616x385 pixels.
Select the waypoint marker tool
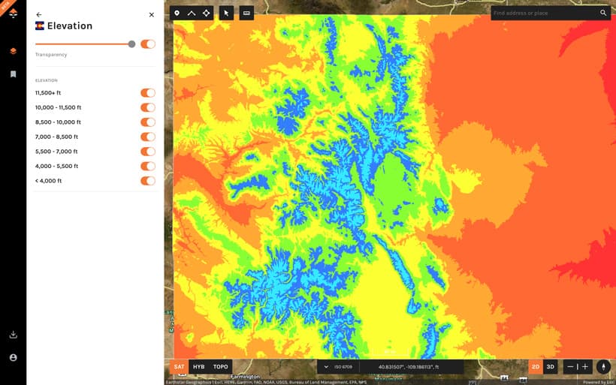pyautogui.click(x=177, y=14)
